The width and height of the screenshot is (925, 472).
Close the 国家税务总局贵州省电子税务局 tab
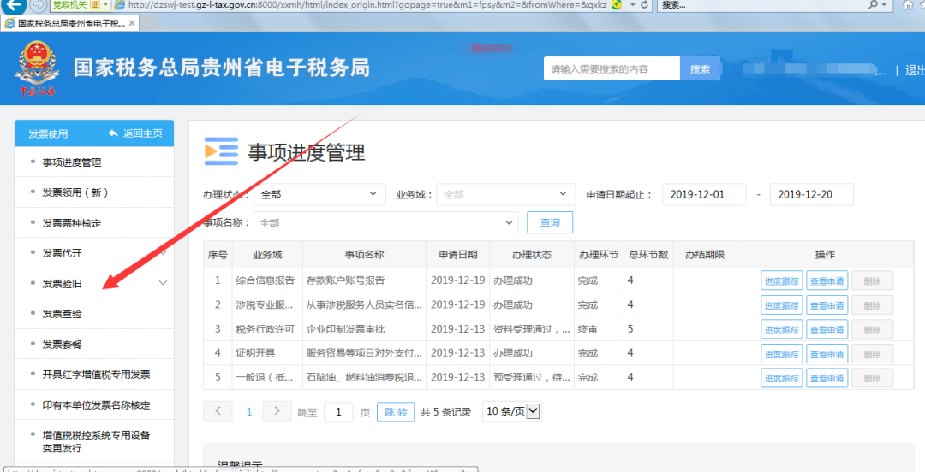[x=132, y=24]
